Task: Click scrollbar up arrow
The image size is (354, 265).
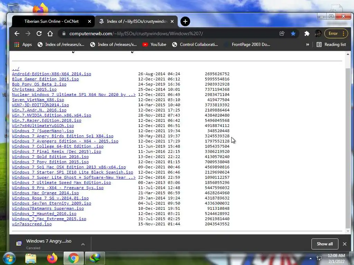Action: pyautogui.click(x=348, y=54)
